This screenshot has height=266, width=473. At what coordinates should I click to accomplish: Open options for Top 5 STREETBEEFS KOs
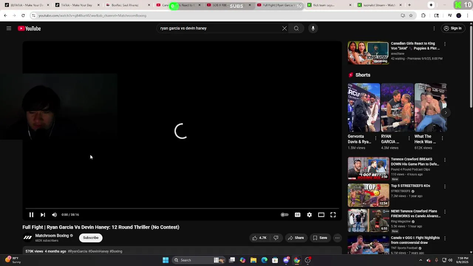(445, 187)
